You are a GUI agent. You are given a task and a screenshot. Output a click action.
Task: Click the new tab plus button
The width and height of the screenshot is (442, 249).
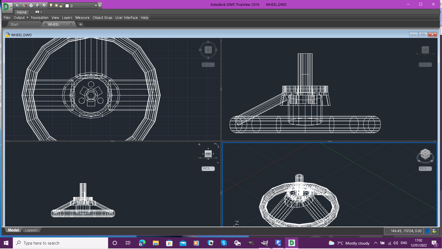pos(81,24)
